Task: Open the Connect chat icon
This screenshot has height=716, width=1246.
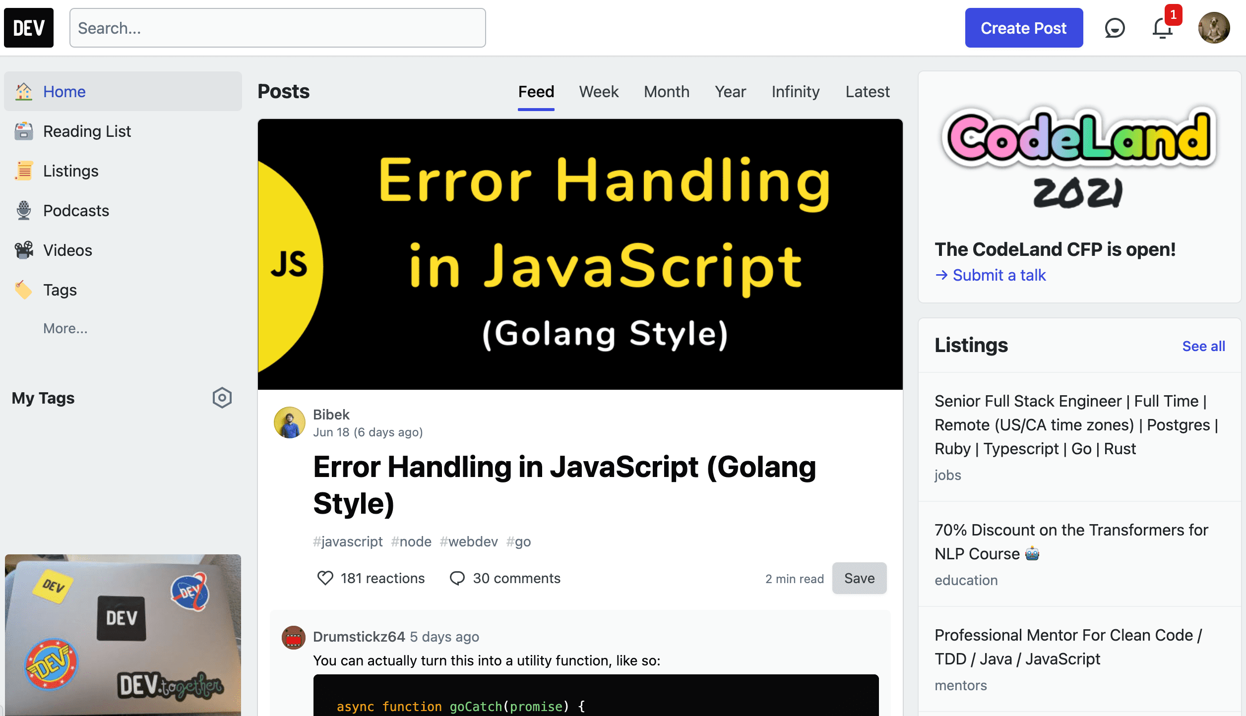Action: (x=1115, y=28)
